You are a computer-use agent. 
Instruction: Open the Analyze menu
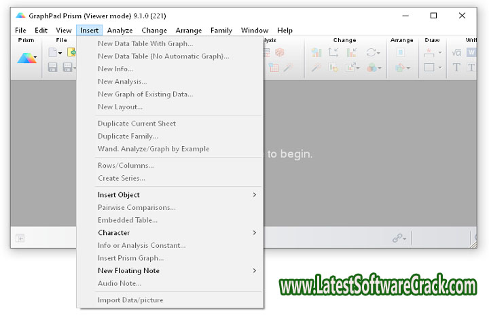tap(120, 30)
